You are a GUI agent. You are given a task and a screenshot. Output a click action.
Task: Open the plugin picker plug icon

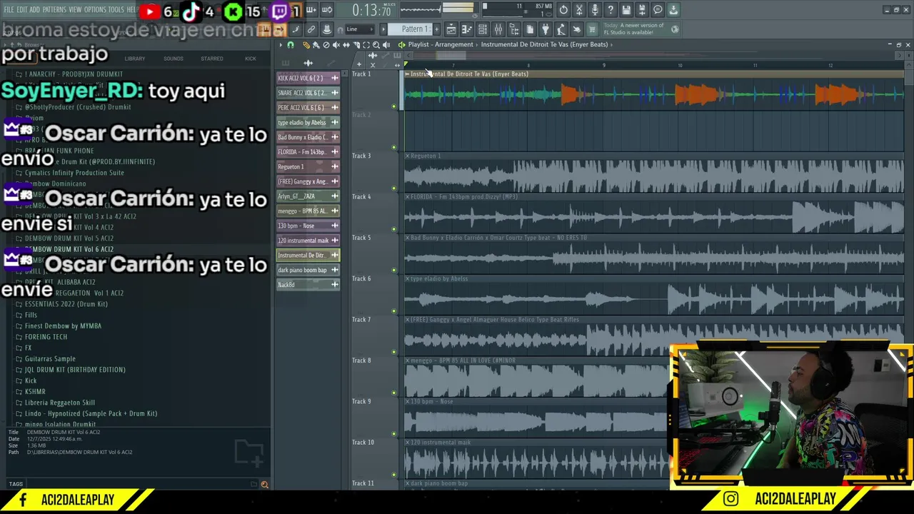(546, 29)
